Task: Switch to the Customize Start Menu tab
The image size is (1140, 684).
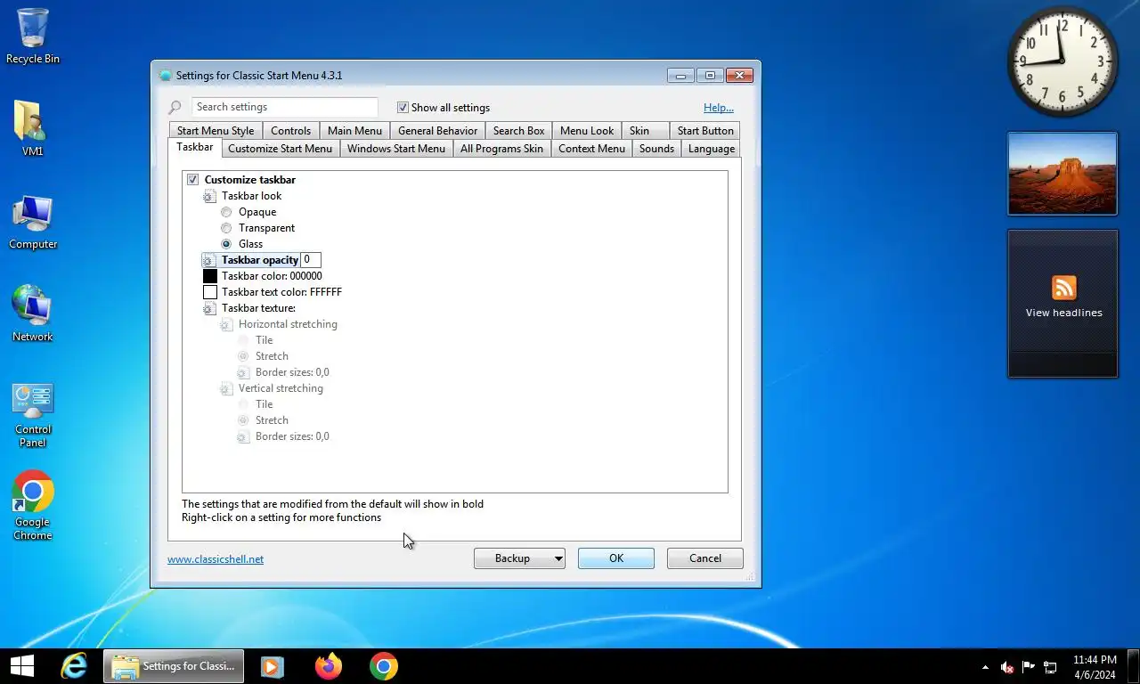Action: (280, 149)
